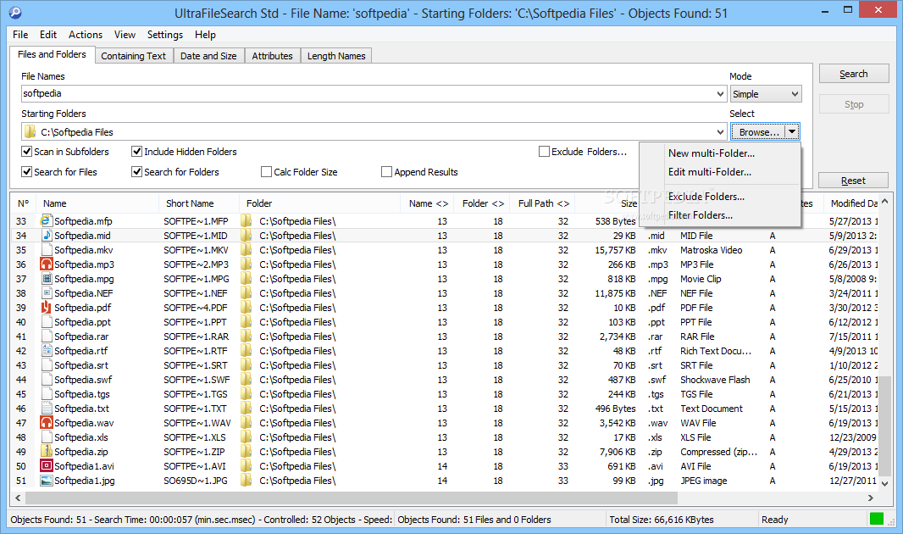Click the Softpedia.NEF file icon
Screen dimensions: 903x534
[x=46, y=292]
